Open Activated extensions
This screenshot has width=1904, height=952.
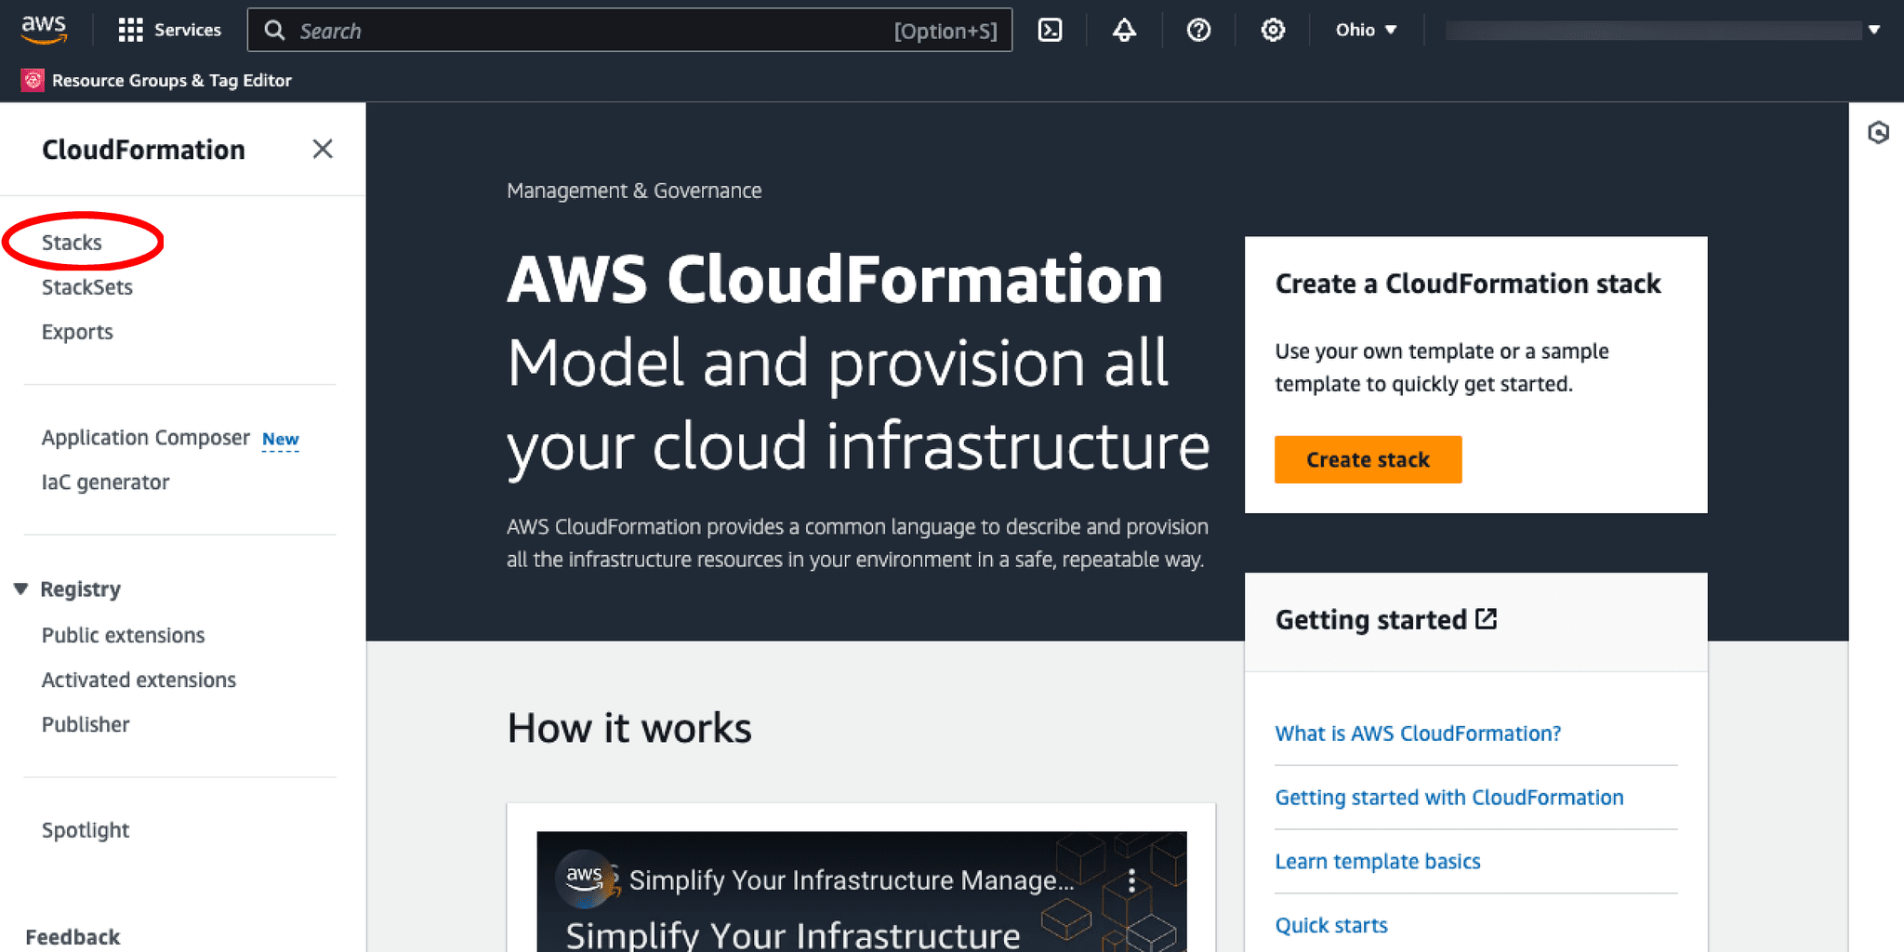[x=139, y=680]
